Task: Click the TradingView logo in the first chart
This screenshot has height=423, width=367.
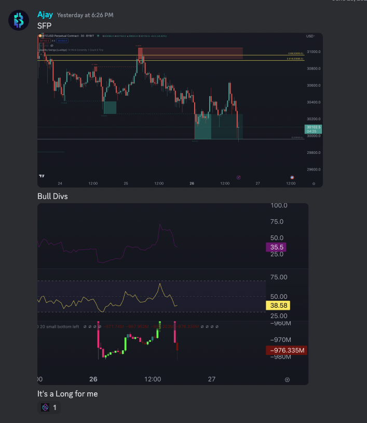Action: pyautogui.click(x=42, y=176)
